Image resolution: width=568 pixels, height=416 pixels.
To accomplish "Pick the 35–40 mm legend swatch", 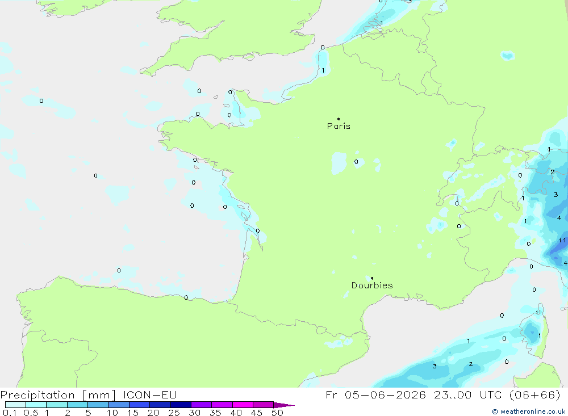I will point(222,405).
